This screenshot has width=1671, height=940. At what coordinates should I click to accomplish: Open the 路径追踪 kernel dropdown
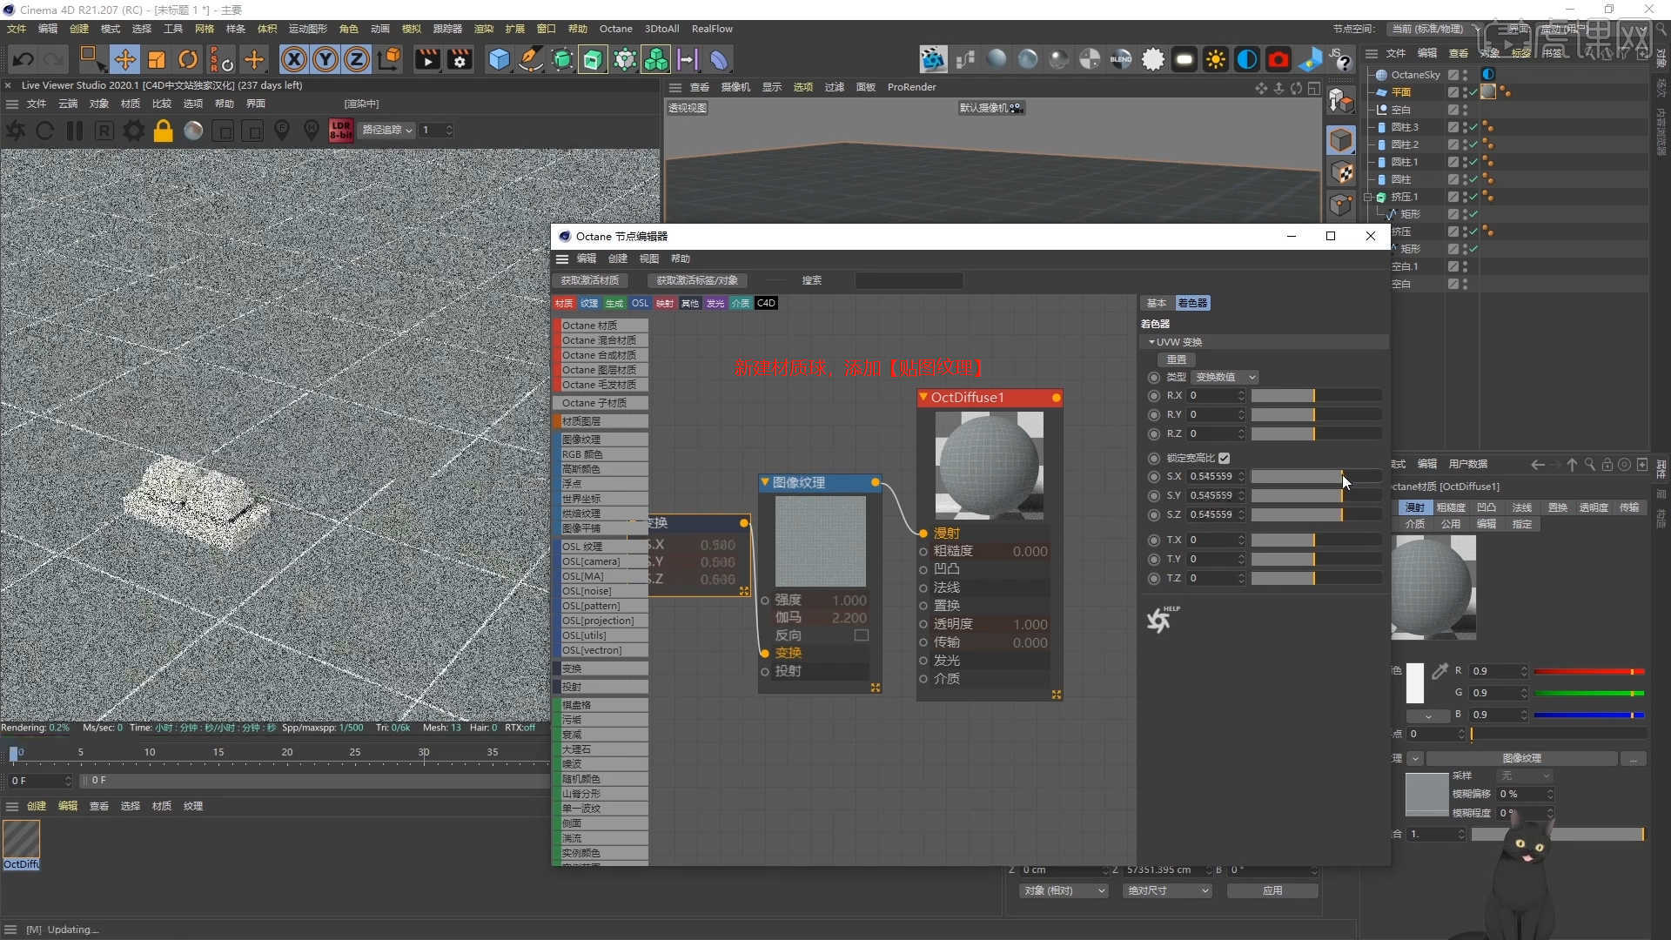point(387,130)
